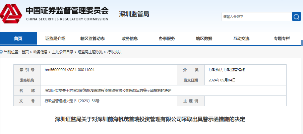Image resolution: width=303 pixels, height=134 pixels.
Task: Click the 分类 table label
Action: click(x=191, y=70)
